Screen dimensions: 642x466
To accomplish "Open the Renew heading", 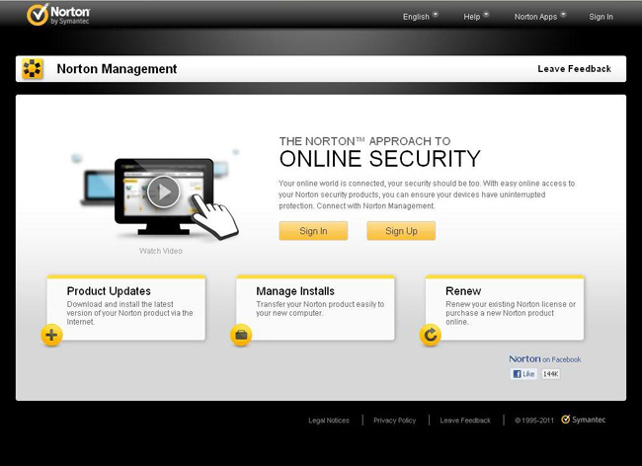I will tap(463, 291).
